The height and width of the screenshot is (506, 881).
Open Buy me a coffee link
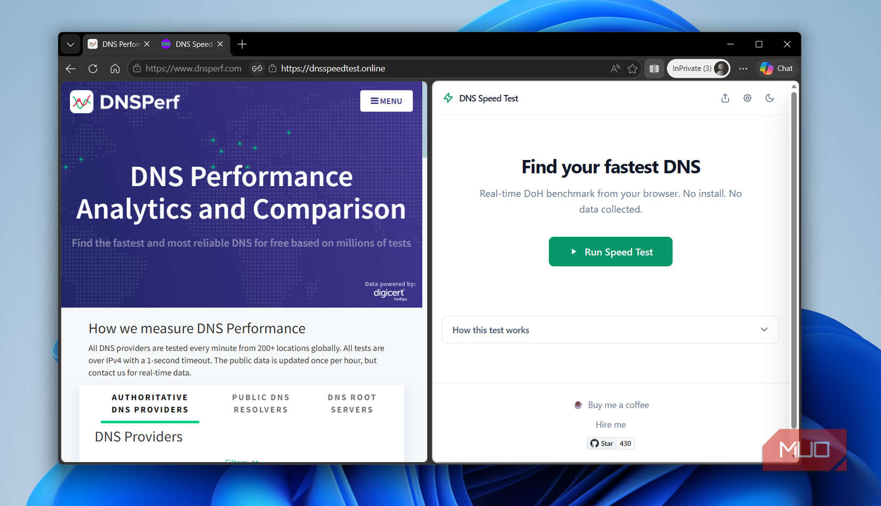(x=611, y=405)
